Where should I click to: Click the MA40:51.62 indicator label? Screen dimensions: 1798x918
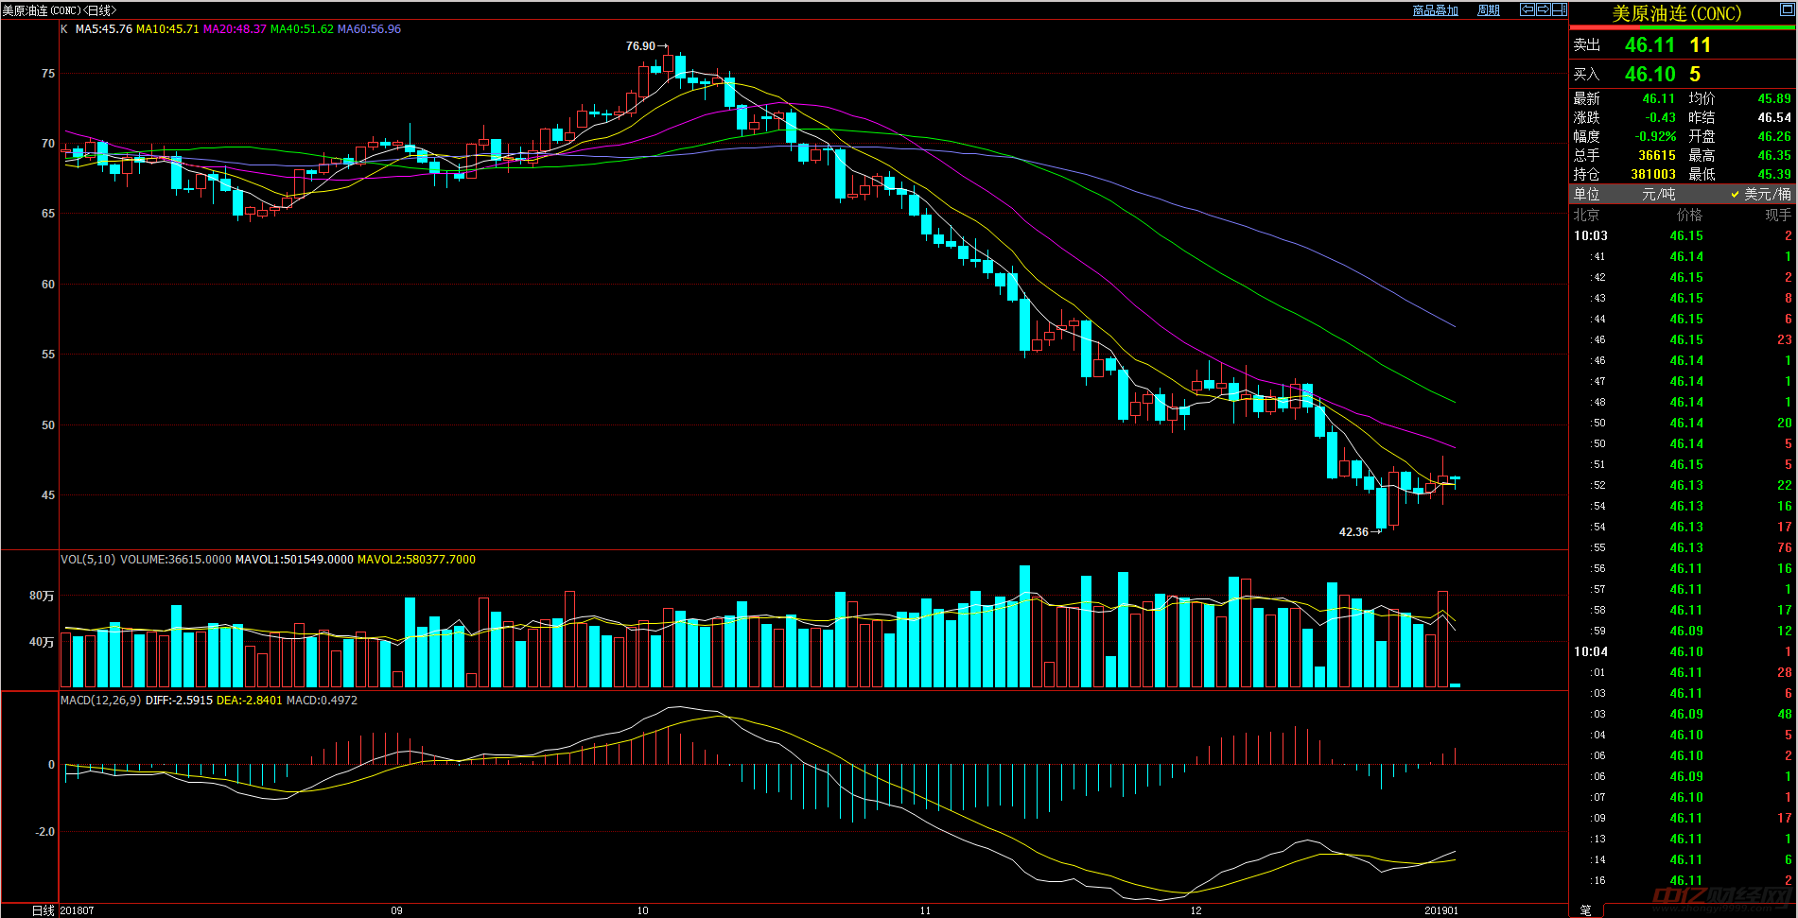pyautogui.click(x=302, y=29)
